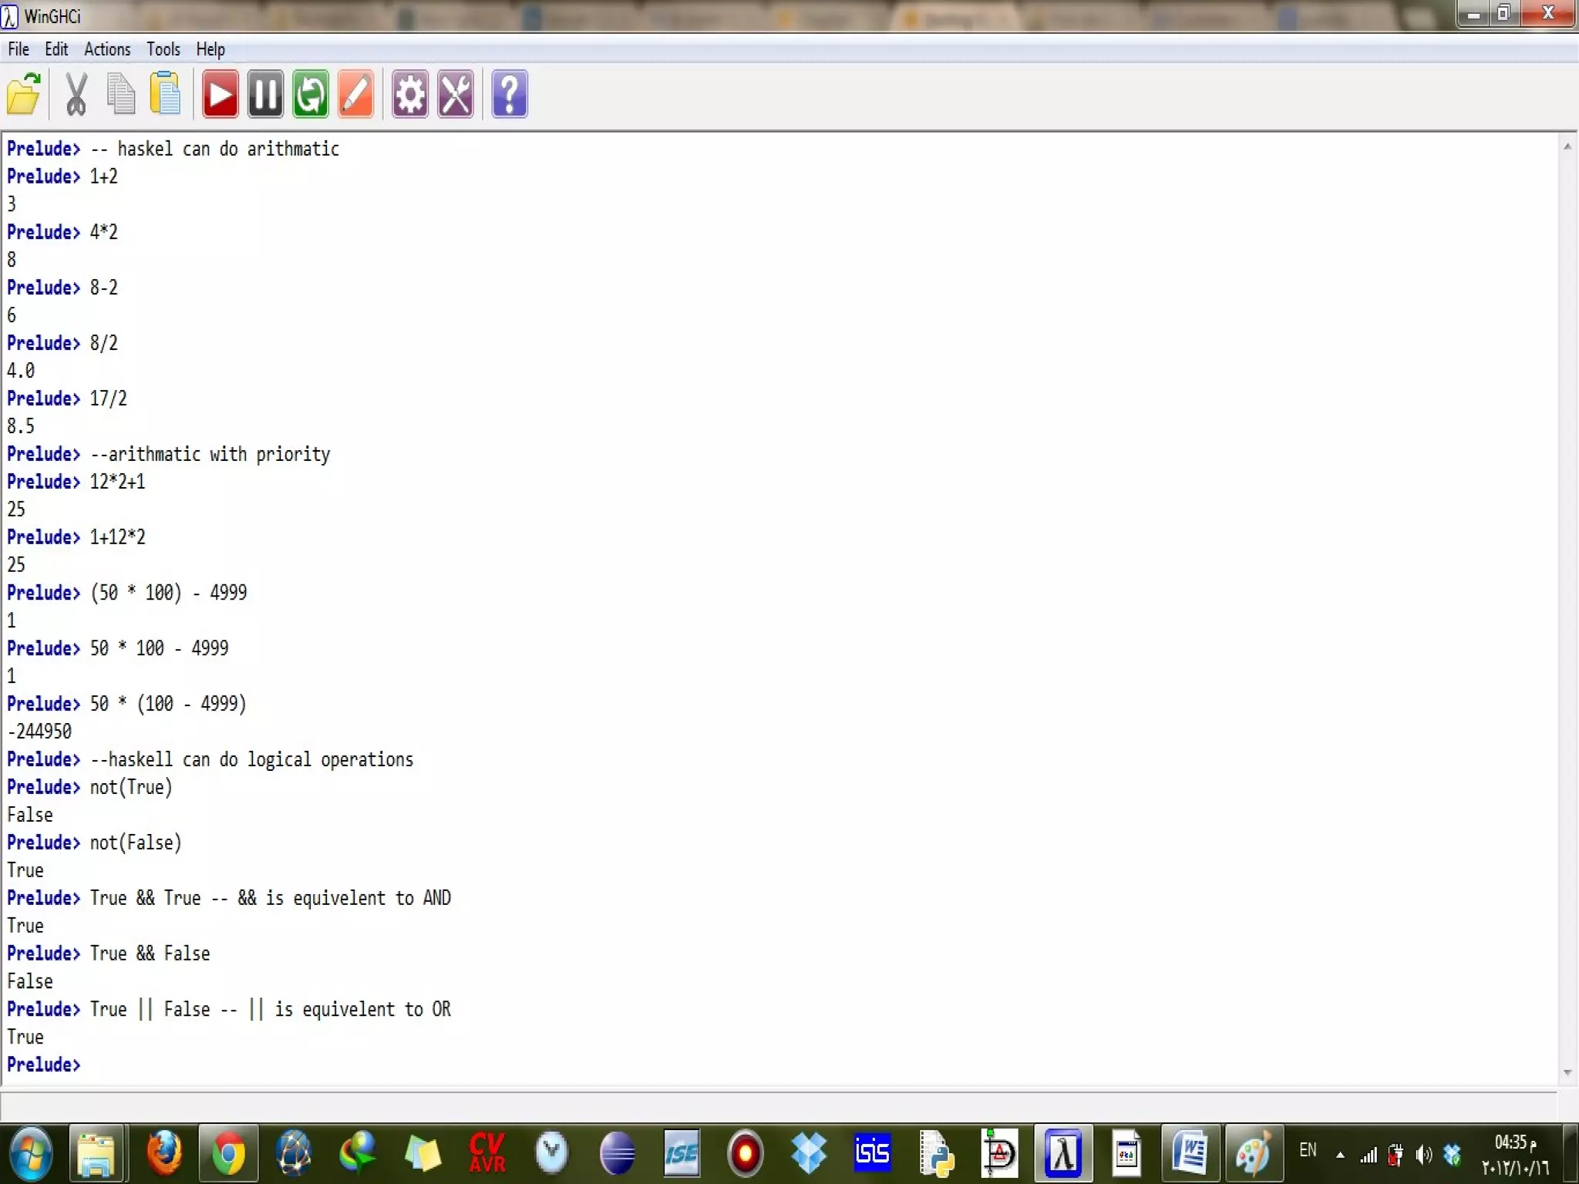Click the green Reload icon
Image resolution: width=1579 pixels, height=1184 pixels.
pos(311,94)
